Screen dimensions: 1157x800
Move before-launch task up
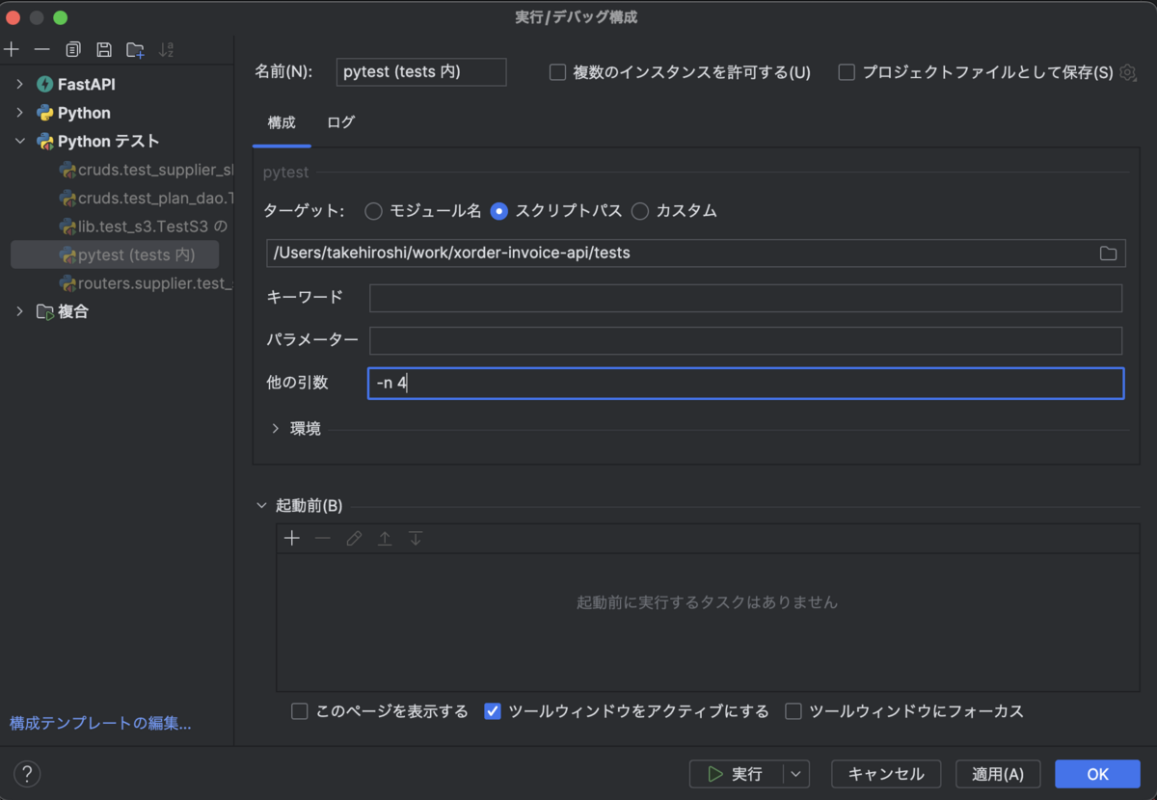coord(385,539)
